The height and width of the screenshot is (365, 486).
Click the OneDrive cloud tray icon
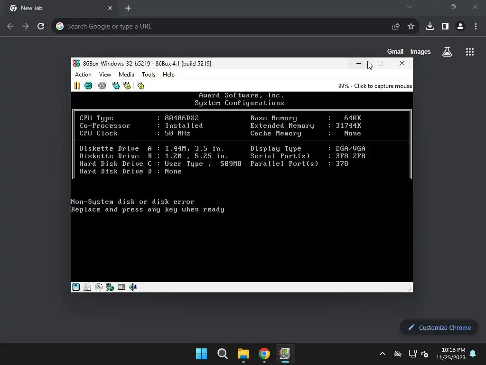click(x=398, y=354)
